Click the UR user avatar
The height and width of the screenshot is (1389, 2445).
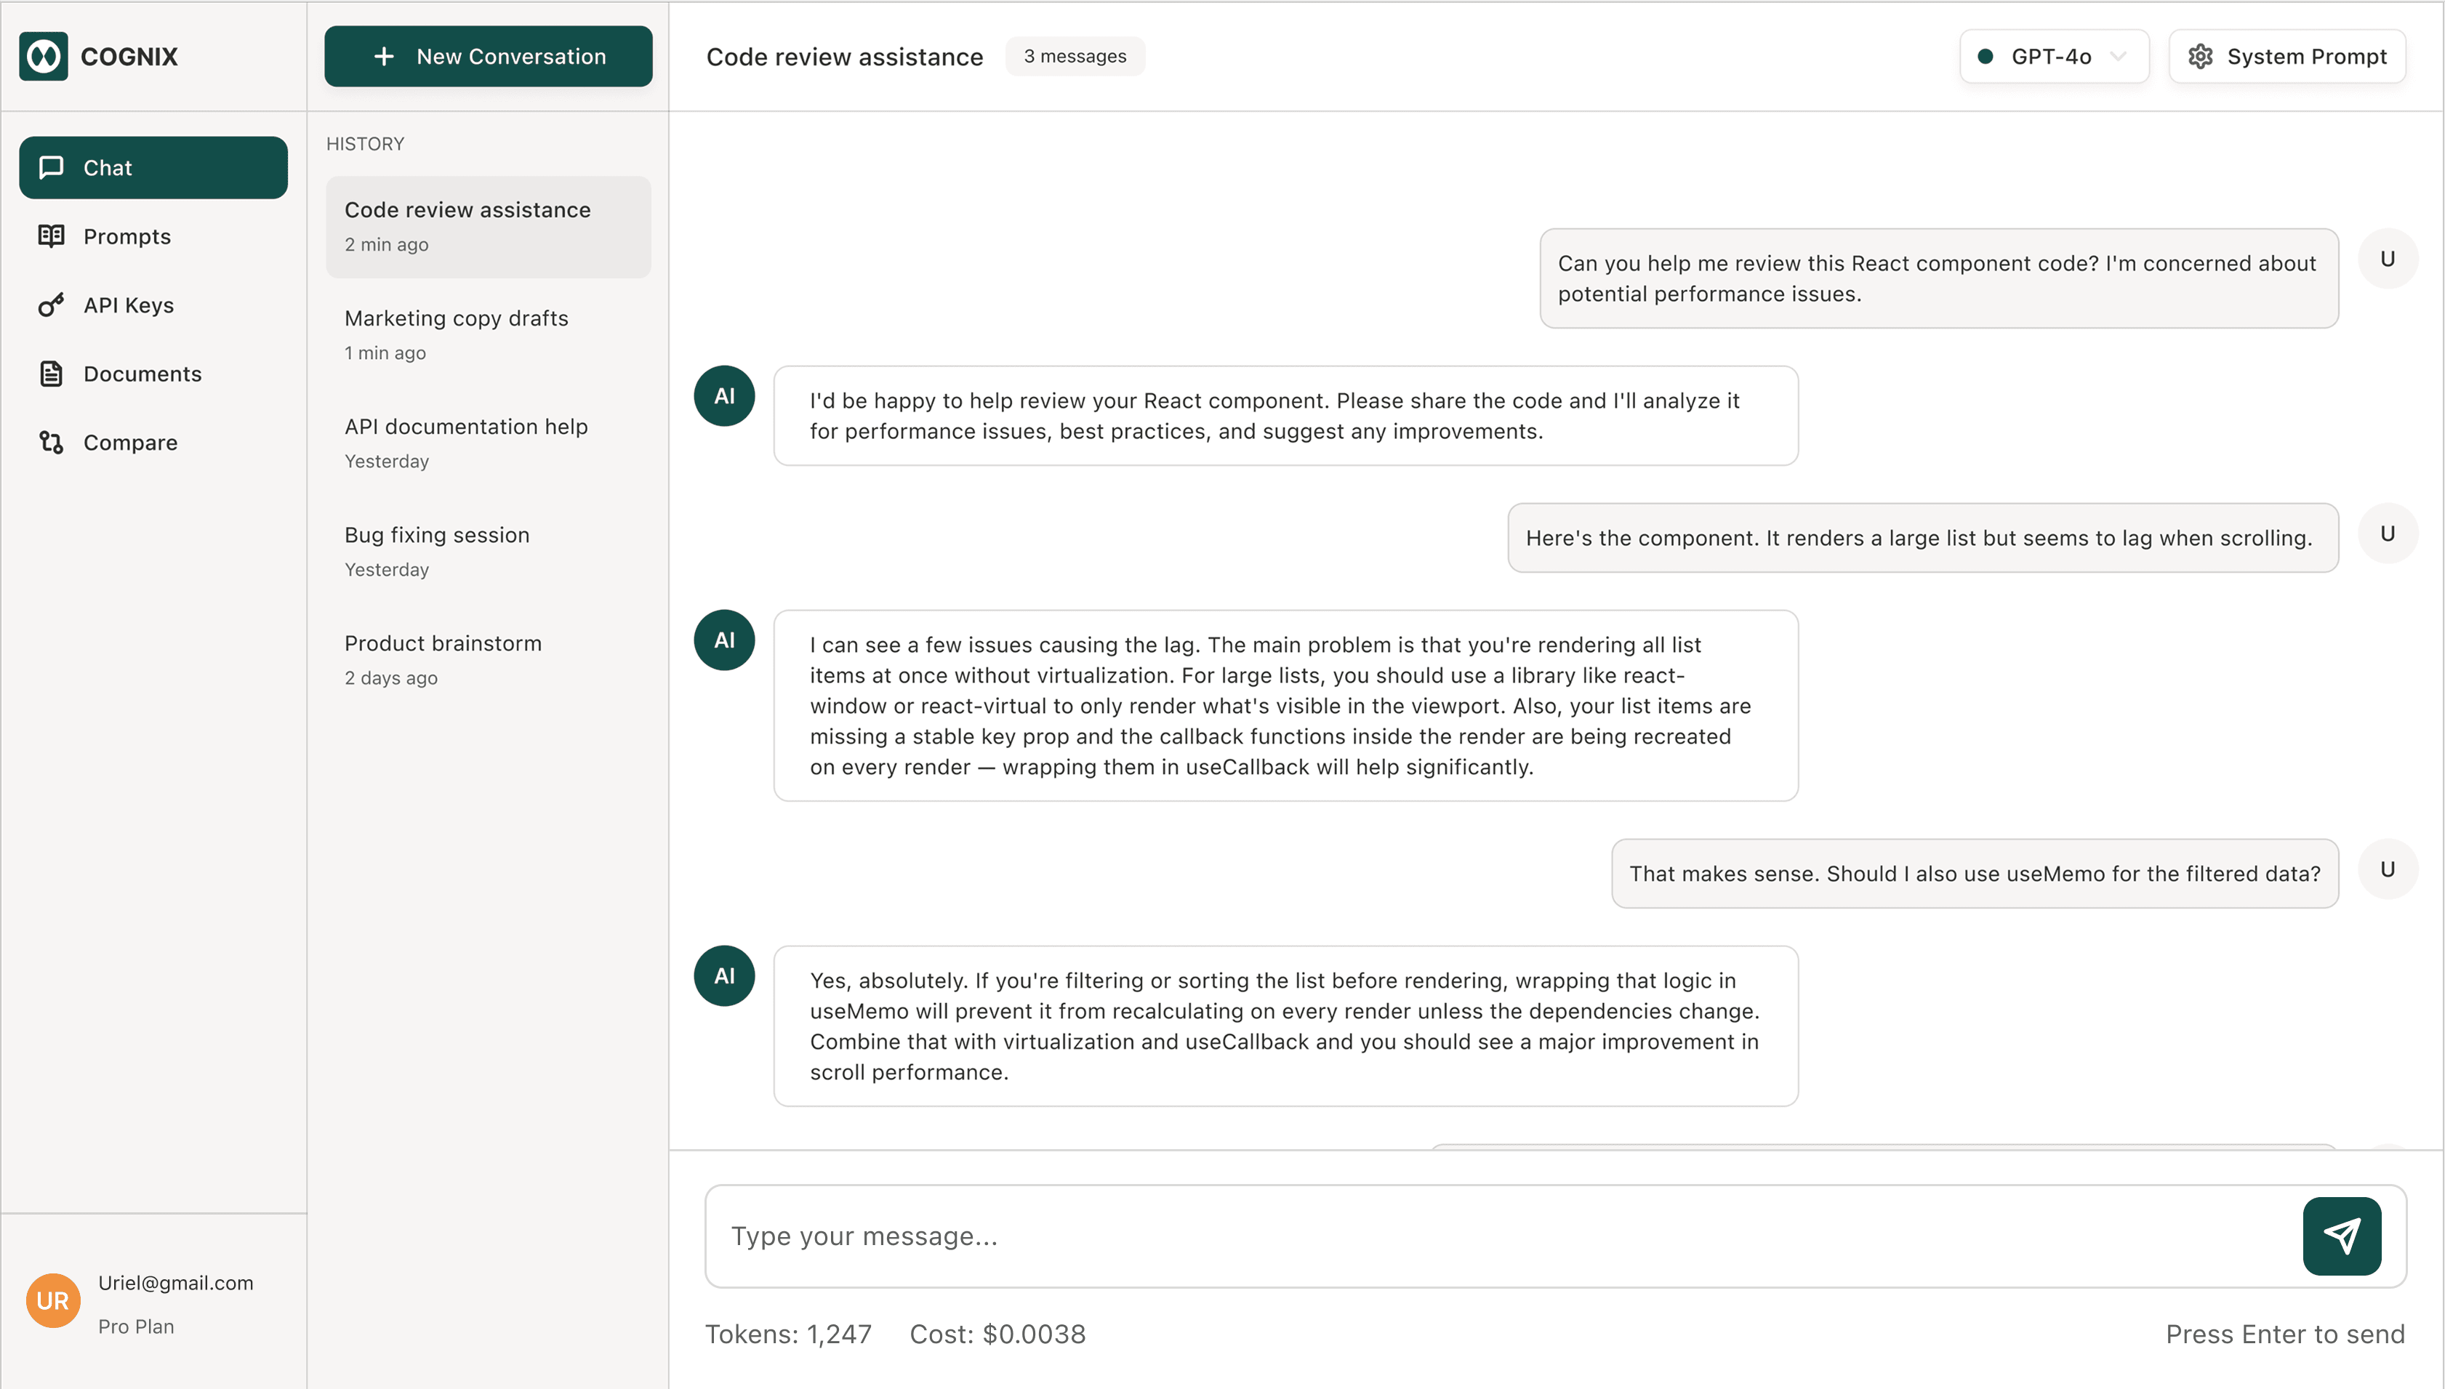(x=52, y=1300)
